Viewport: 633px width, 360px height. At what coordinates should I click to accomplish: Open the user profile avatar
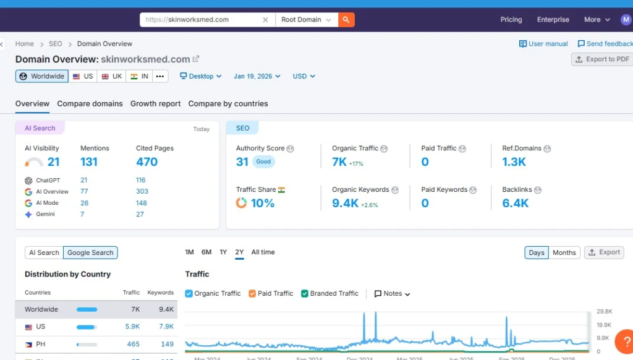click(x=626, y=20)
